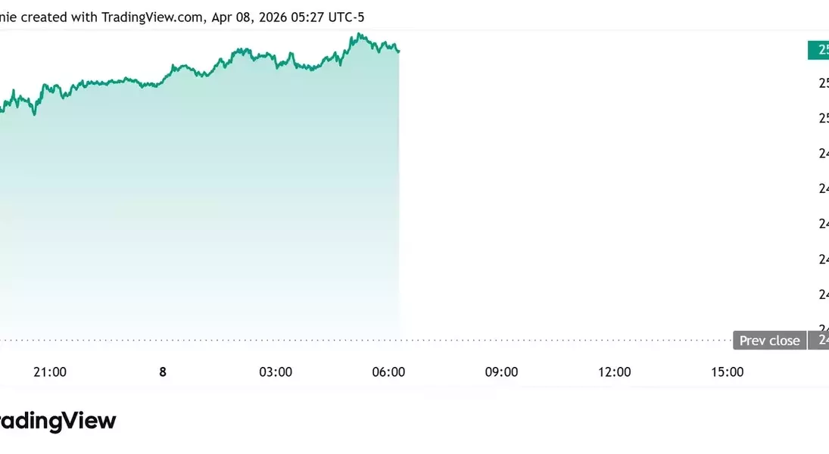This screenshot has height=454, width=829.
Task: Click the 12:00 time axis label
Action: pyautogui.click(x=614, y=372)
